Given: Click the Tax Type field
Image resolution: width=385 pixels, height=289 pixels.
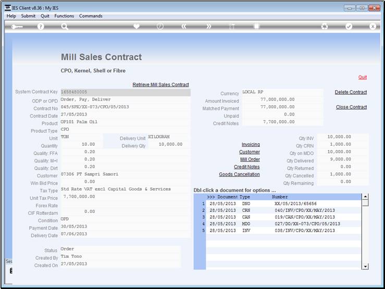Looking at the screenshot, I should pyautogui.click(x=126, y=189).
